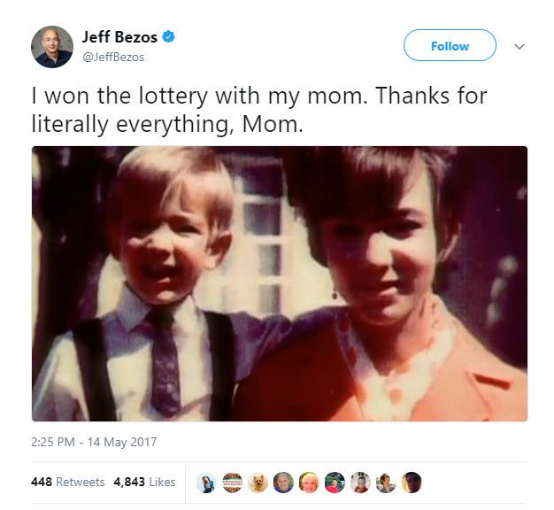
Task: Open the liker avatar with the red shirt and green background
Action: [x=335, y=482]
